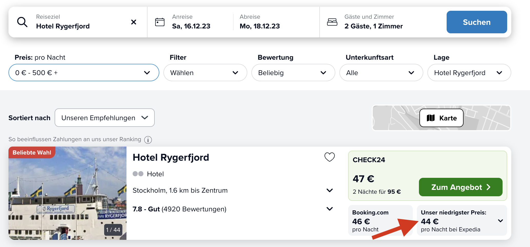The height and width of the screenshot is (247, 530).
Task: Open the price per night dropdown
Action: [x=84, y=73]
